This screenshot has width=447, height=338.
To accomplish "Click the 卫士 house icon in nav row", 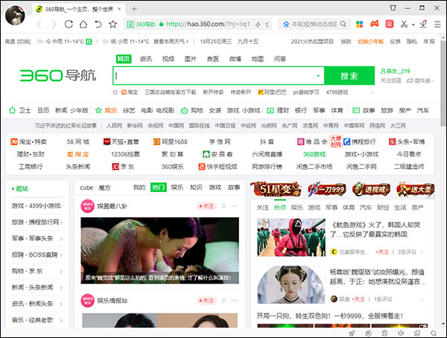I will pyautogui.click(x=12, y=110).
